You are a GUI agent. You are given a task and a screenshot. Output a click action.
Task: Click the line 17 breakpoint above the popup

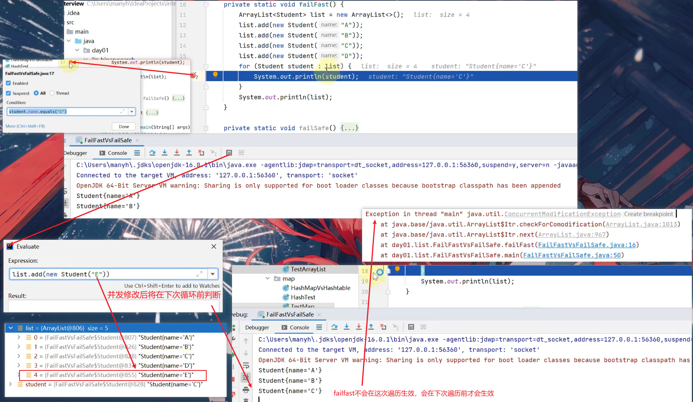71,62
